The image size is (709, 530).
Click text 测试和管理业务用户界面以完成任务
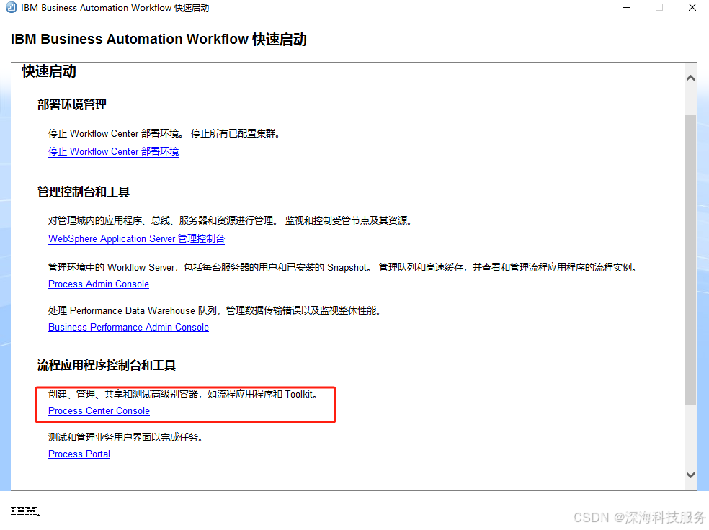[x=125, y=437]
